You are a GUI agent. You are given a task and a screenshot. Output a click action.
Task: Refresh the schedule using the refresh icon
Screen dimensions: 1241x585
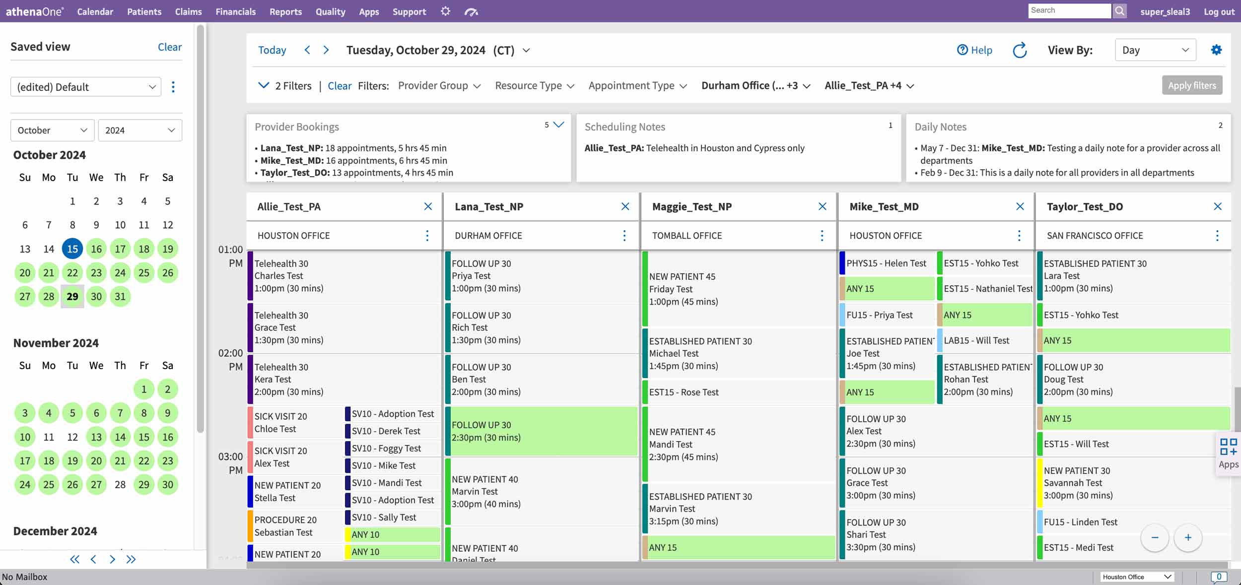coord(1020,50)
